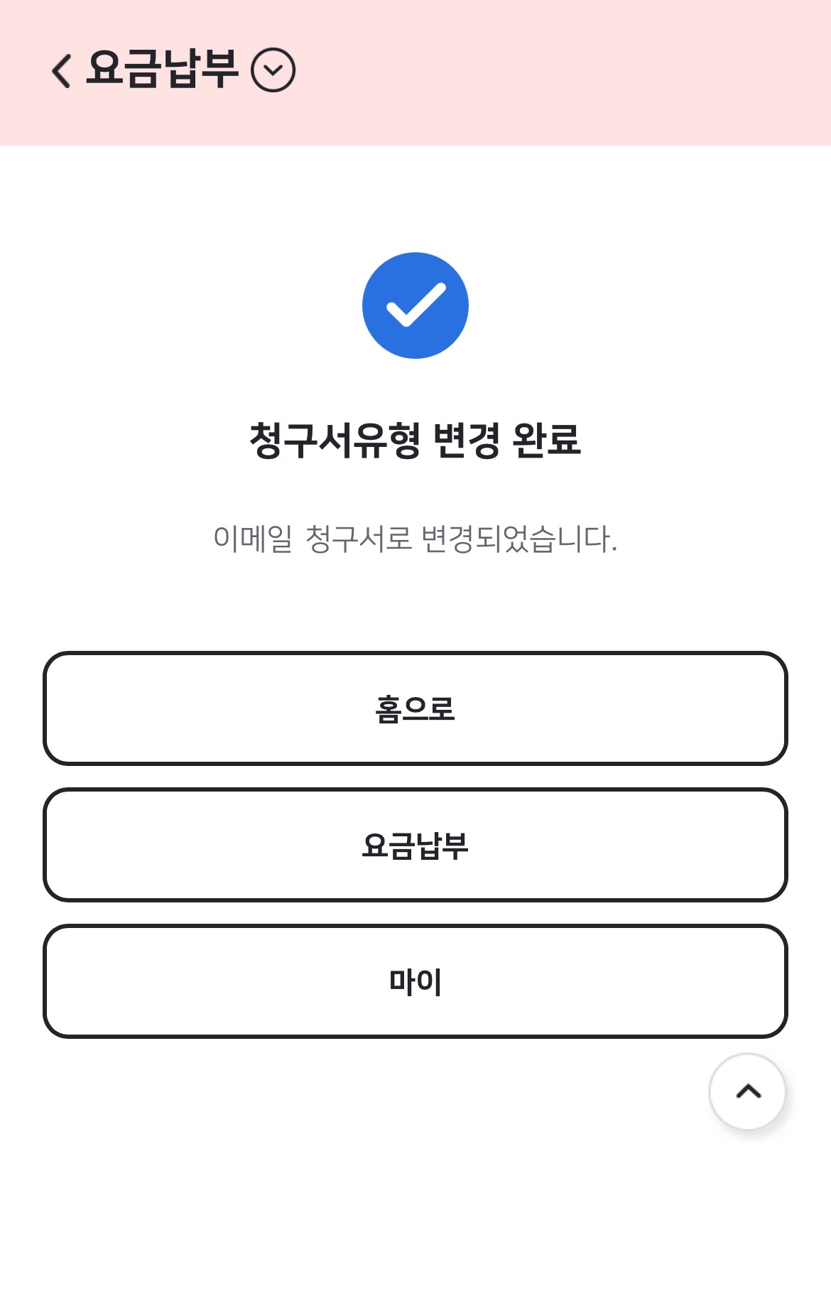Click empty area of pink header bar
The height and width of the screenshot is (1311, 831).
coord(568,71)
